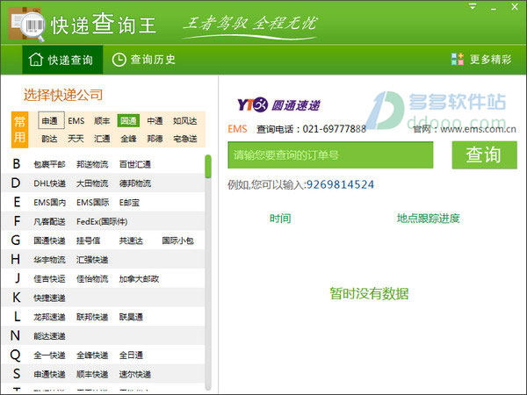This screenshot has height=395, width=527.
Task: Close the 快递查询王 window
Action: coord(515,7)
